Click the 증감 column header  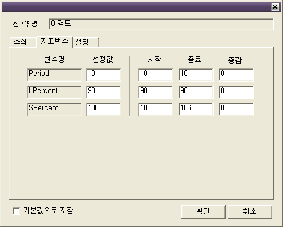pos(235,60)
